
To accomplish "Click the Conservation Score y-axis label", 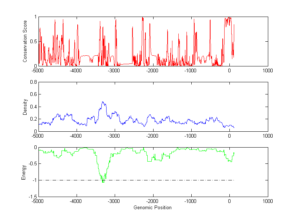I will [x=25, y=41].
